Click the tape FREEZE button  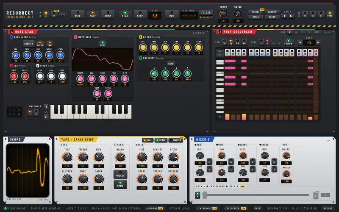coord(120,174)
